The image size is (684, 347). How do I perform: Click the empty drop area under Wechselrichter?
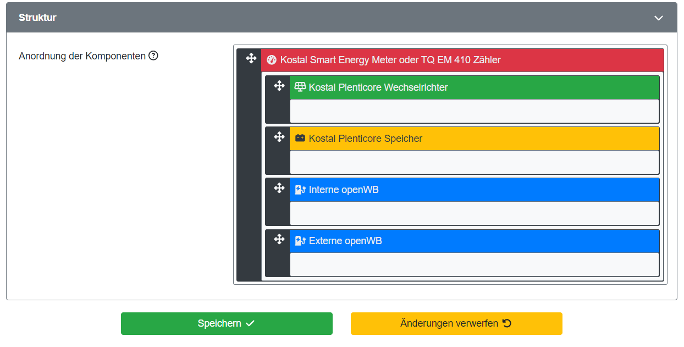(474, 111)
